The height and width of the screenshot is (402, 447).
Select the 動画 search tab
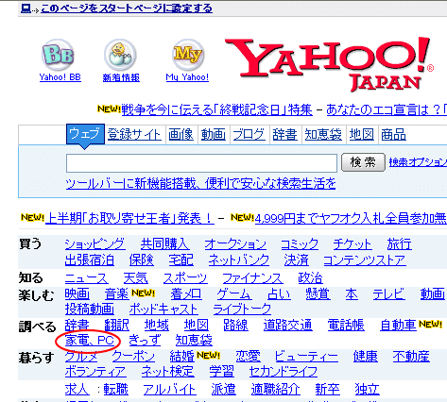coord(214,135)
